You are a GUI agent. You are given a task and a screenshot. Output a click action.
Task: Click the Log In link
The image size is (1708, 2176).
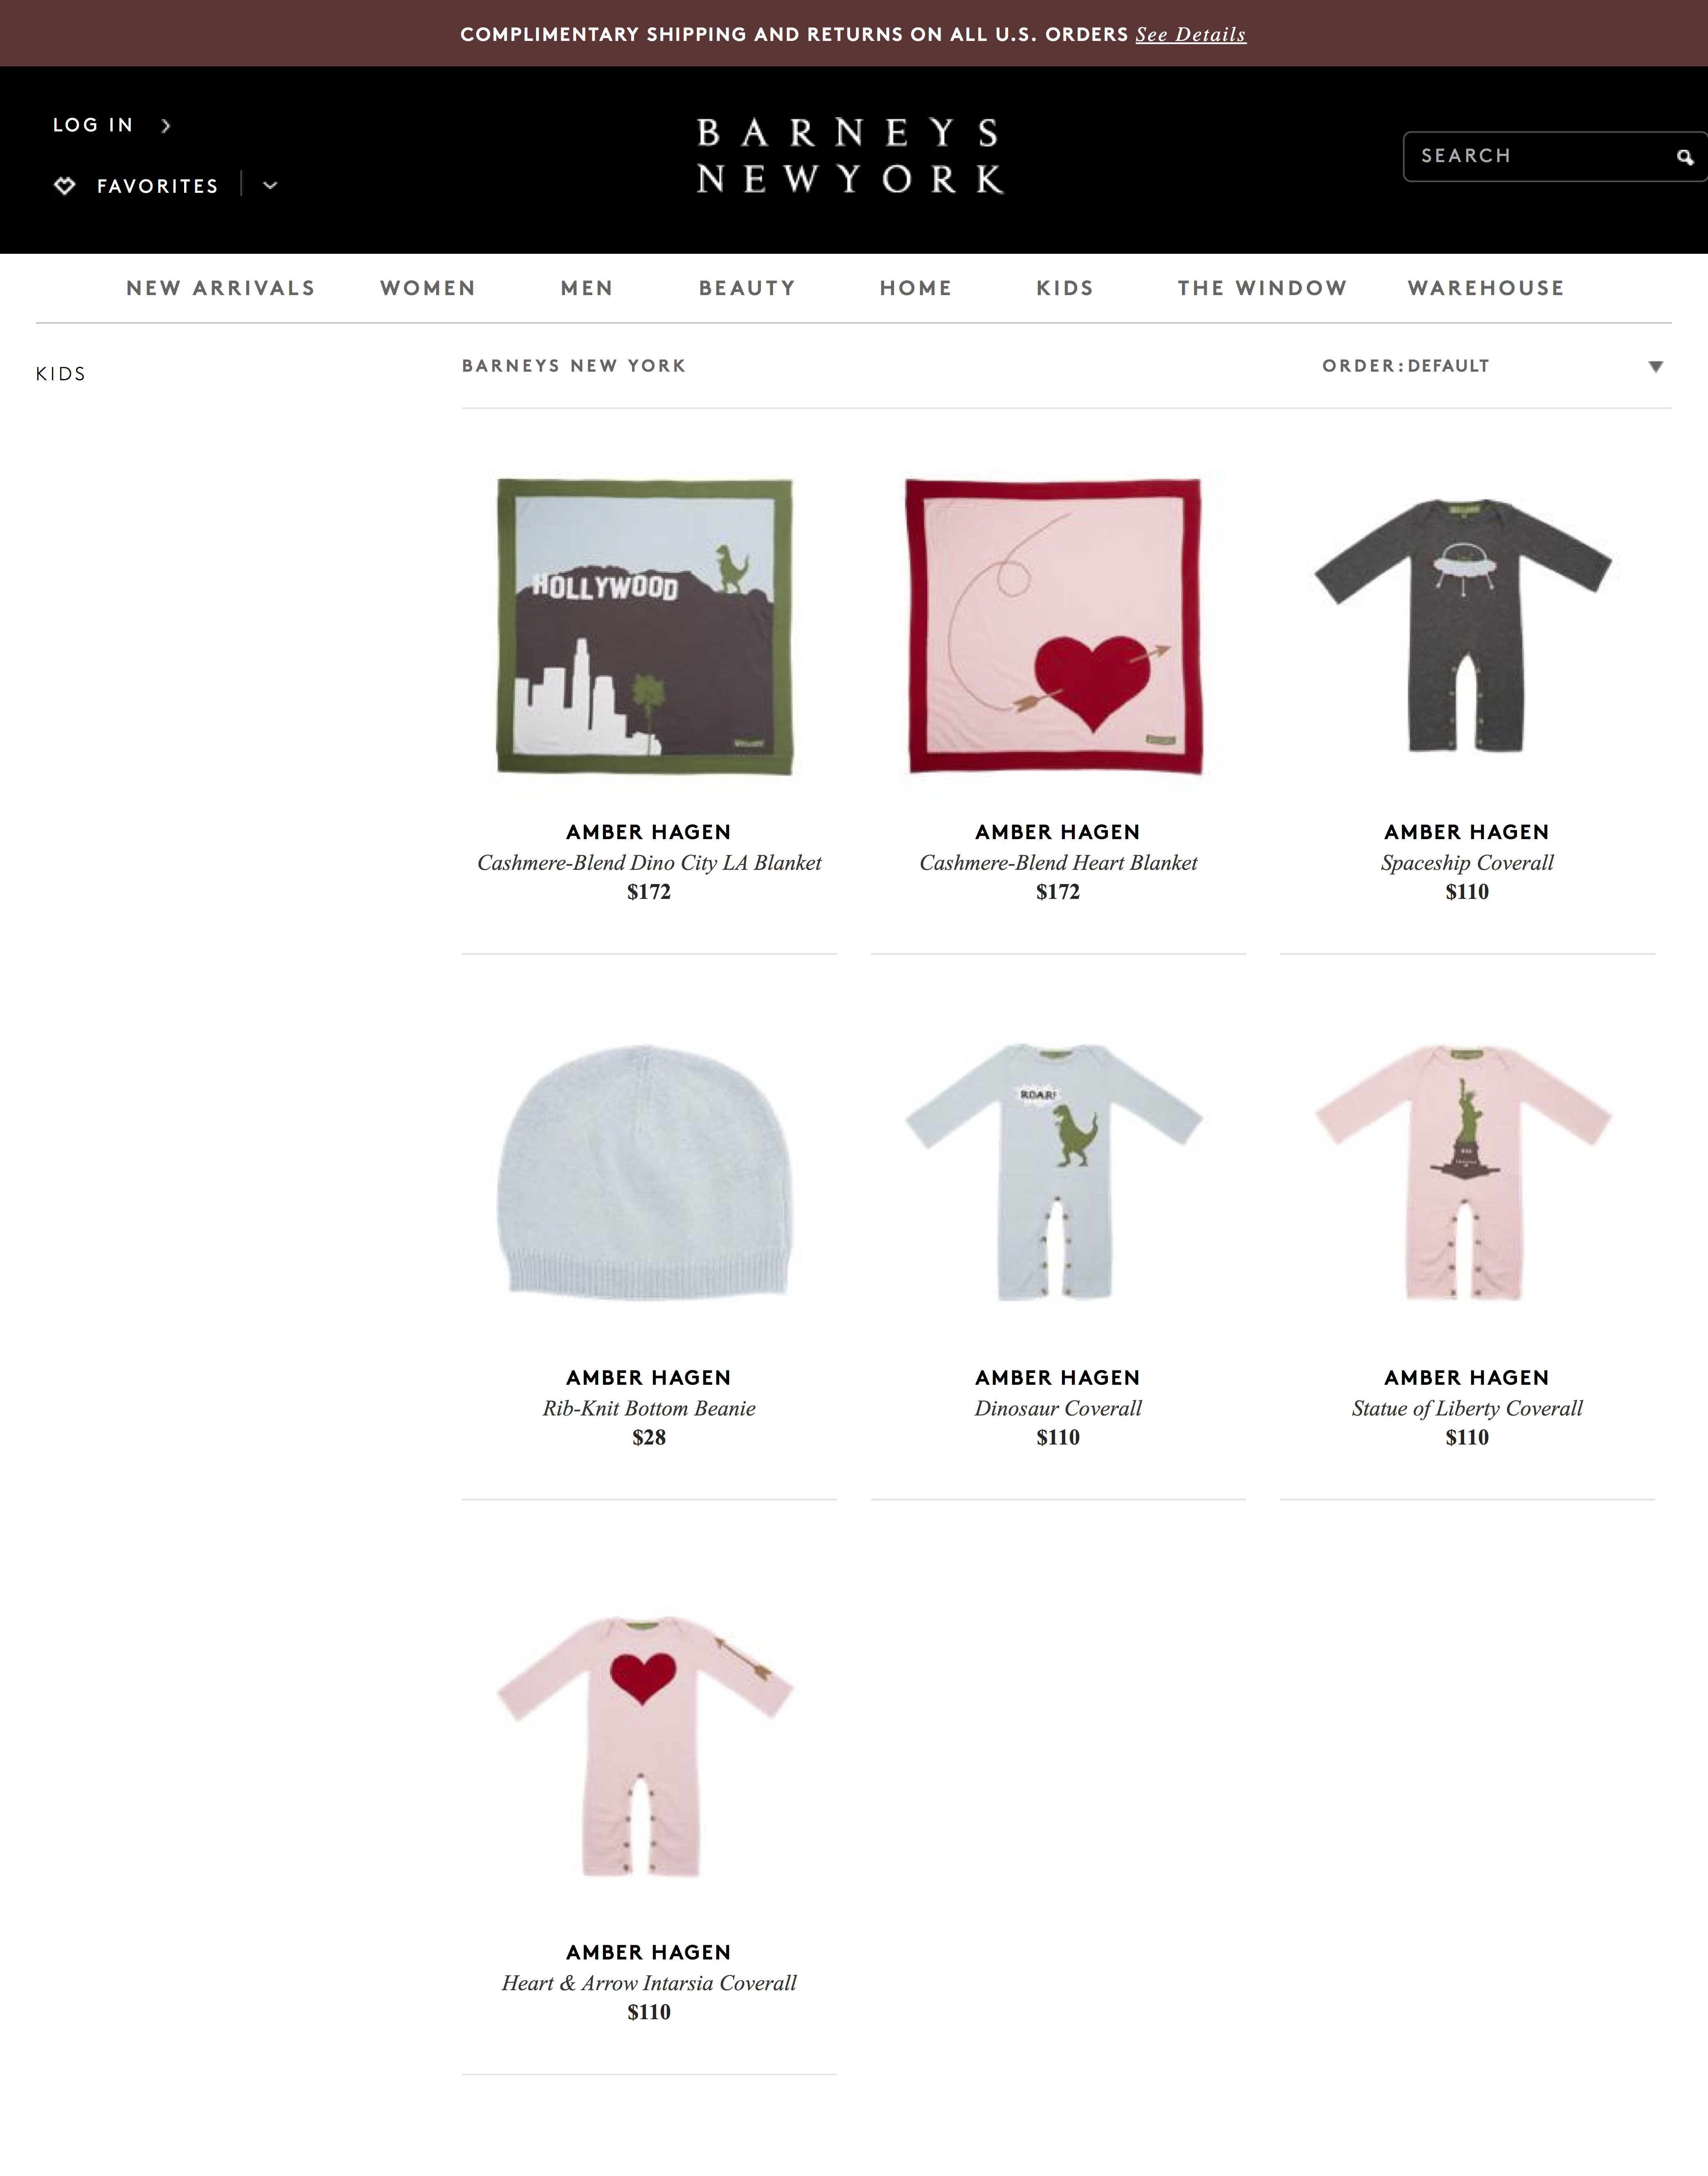point(93,125)
